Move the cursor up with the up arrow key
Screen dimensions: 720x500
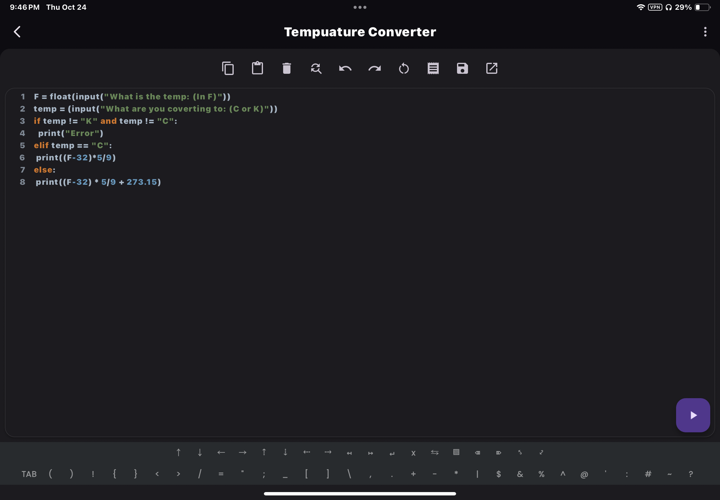point(178,452)
